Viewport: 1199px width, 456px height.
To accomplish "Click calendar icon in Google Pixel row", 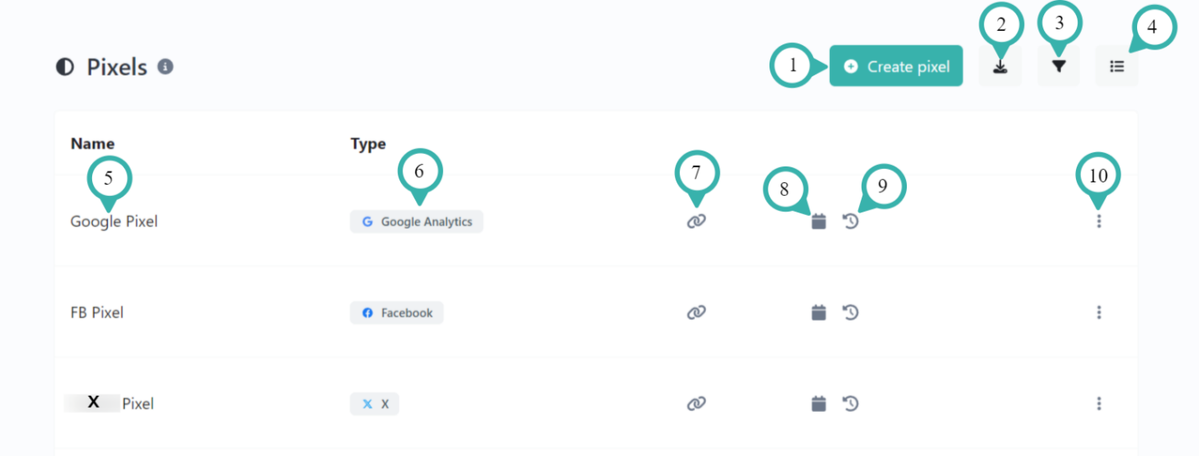I will (x=819, y=222).
